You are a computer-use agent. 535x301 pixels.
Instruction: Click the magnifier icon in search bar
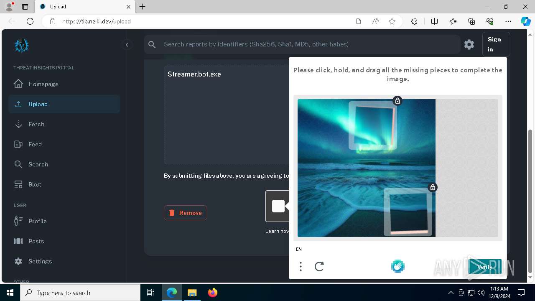pyautogui.click(x=152, y=44)
